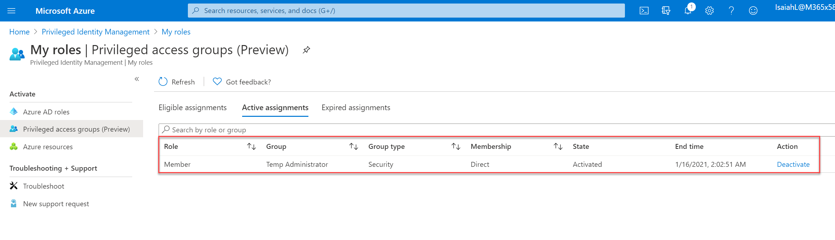
Task: Click the Group column header text
Action: coord(276,146)
